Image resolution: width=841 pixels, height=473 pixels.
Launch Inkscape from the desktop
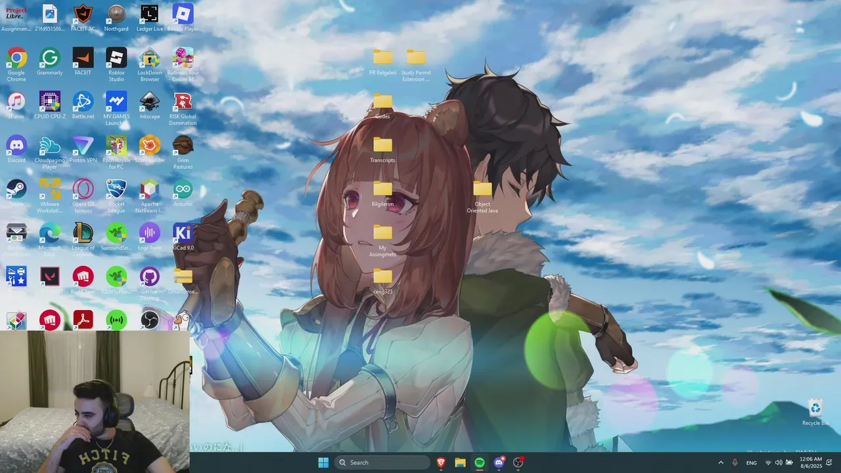click(150, 106)
